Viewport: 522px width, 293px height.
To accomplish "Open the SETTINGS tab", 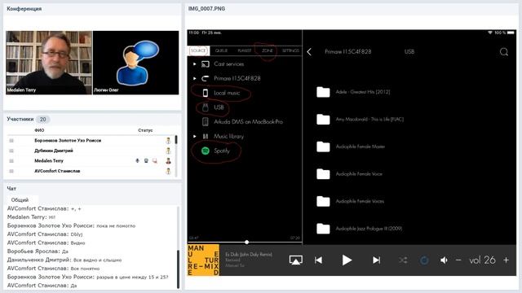I will pos(290,50).
